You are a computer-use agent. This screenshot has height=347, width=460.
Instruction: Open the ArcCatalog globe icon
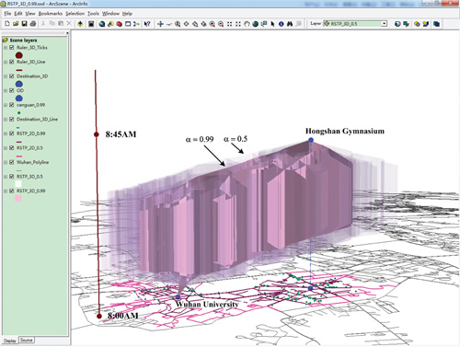click(x=102, y=24)
